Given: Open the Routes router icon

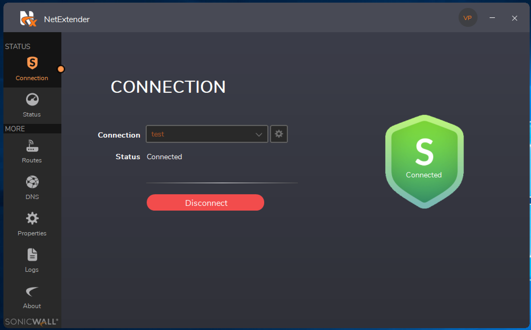Looking at the screenshot, I should pos(32,146).
